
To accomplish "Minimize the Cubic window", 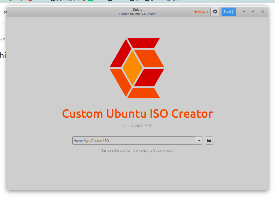I will click(244, 12).
